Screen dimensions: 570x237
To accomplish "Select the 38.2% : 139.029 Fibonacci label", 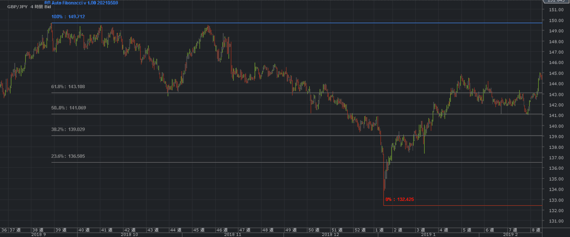I will coord(68,129).
